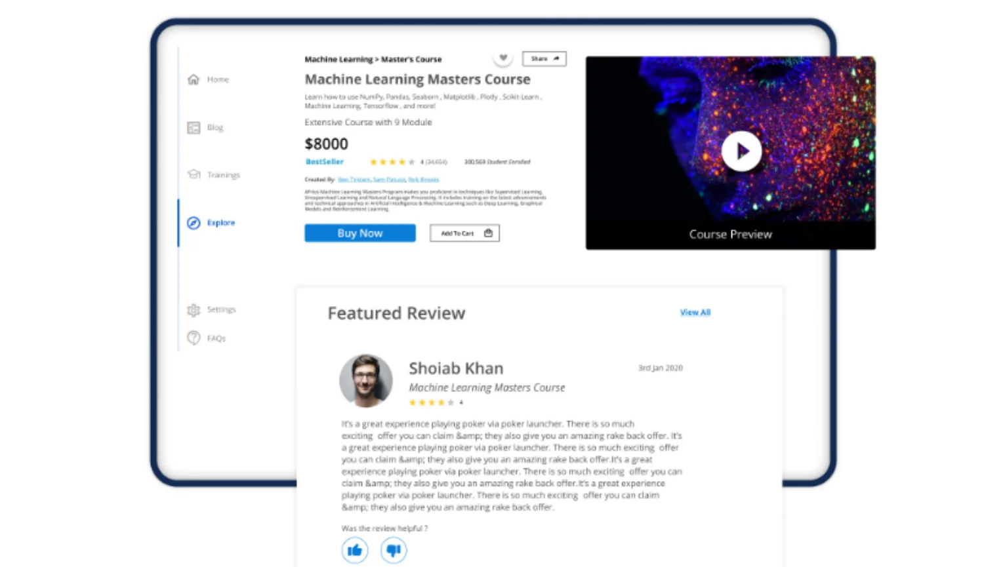Click the Explore compass icon
Screen dimensions: 984x567
[194, 223]
